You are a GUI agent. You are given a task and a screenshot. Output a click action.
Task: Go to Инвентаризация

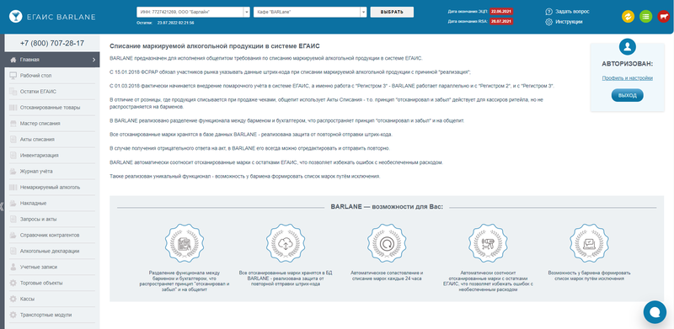[x=52, y=156]
